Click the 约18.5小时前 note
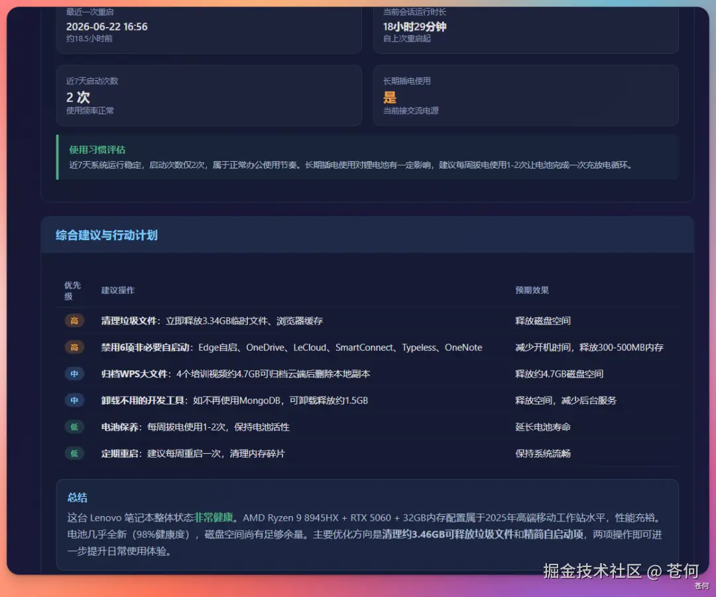Screen dimensions: 716x597 [89, 38]
